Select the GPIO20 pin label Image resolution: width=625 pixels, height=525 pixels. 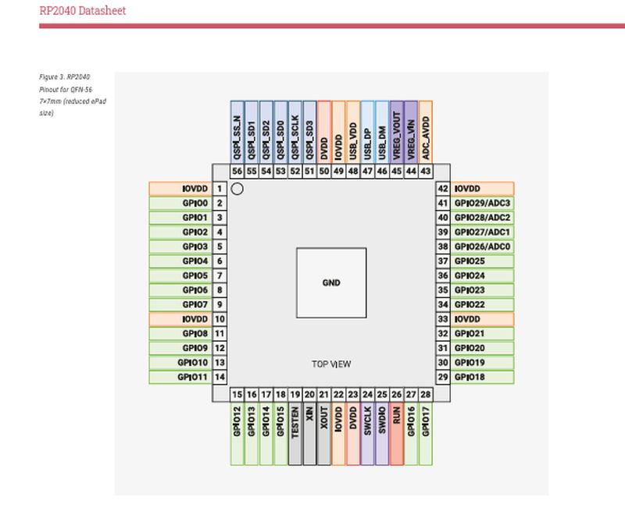coord(482,348)
